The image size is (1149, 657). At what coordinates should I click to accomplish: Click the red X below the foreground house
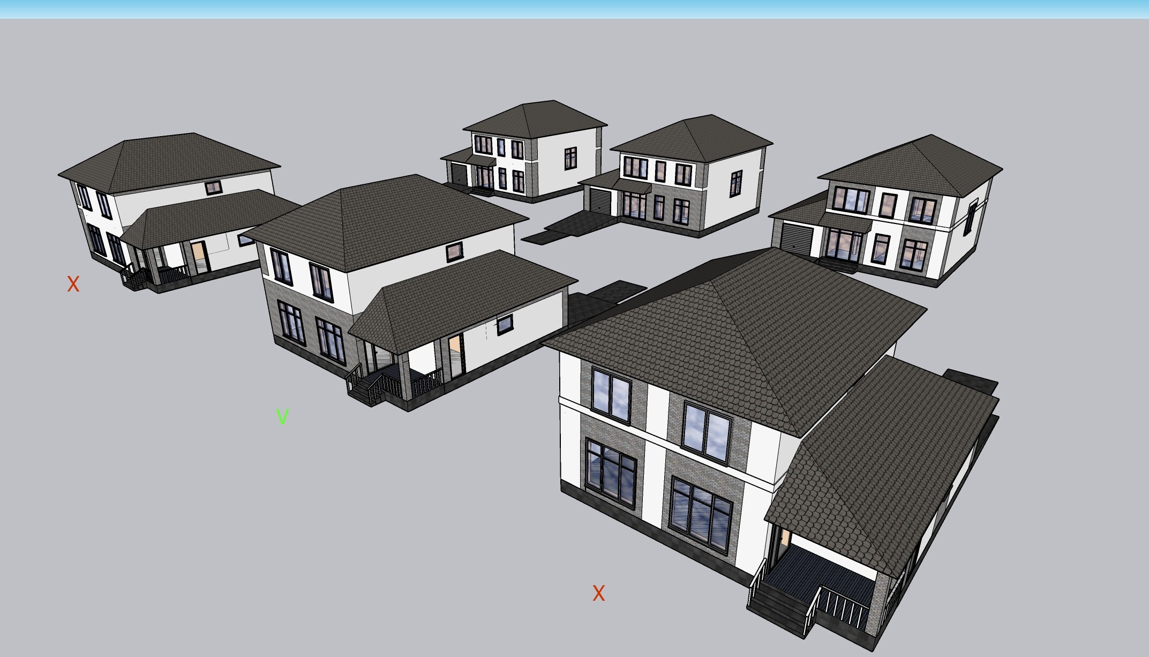coord(598,593)
